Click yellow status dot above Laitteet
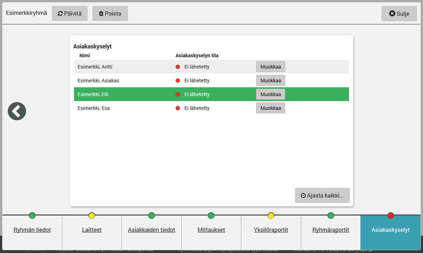The width and height of the screenshot is (423, 253). tap(92, 216)
